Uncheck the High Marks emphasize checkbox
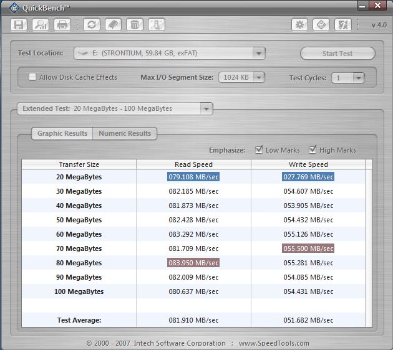 (313, 150)
